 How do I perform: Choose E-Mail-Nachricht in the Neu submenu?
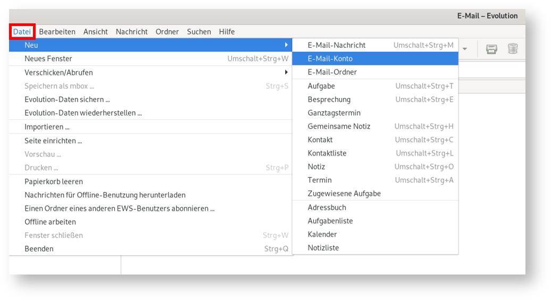[336, 45]
